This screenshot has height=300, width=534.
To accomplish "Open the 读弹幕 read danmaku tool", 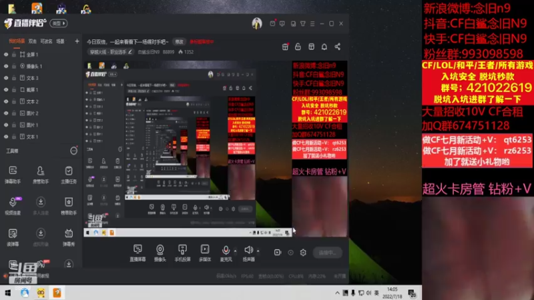I will 13,237.
